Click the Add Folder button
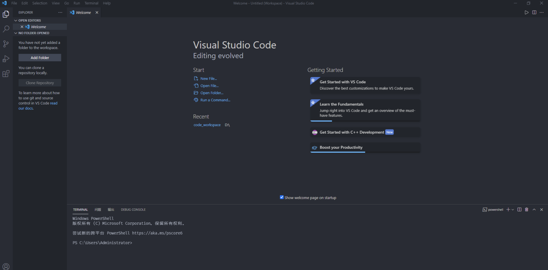This screenshot has height=270, width=548. [40, 58]
